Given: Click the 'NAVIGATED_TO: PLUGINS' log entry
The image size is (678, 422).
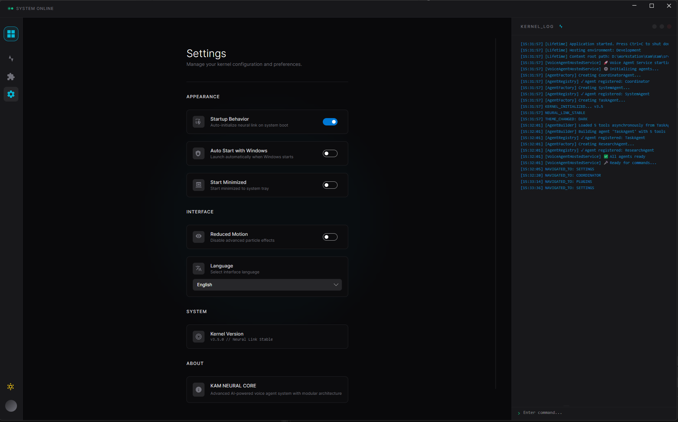Looking at the screenshot, I should (556, 182).
